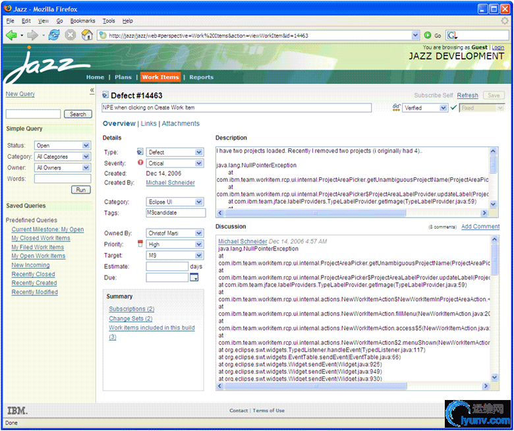This screenshot has width=514, height=431.
Task: Click the Refresh link
Action: pos(467,96)
